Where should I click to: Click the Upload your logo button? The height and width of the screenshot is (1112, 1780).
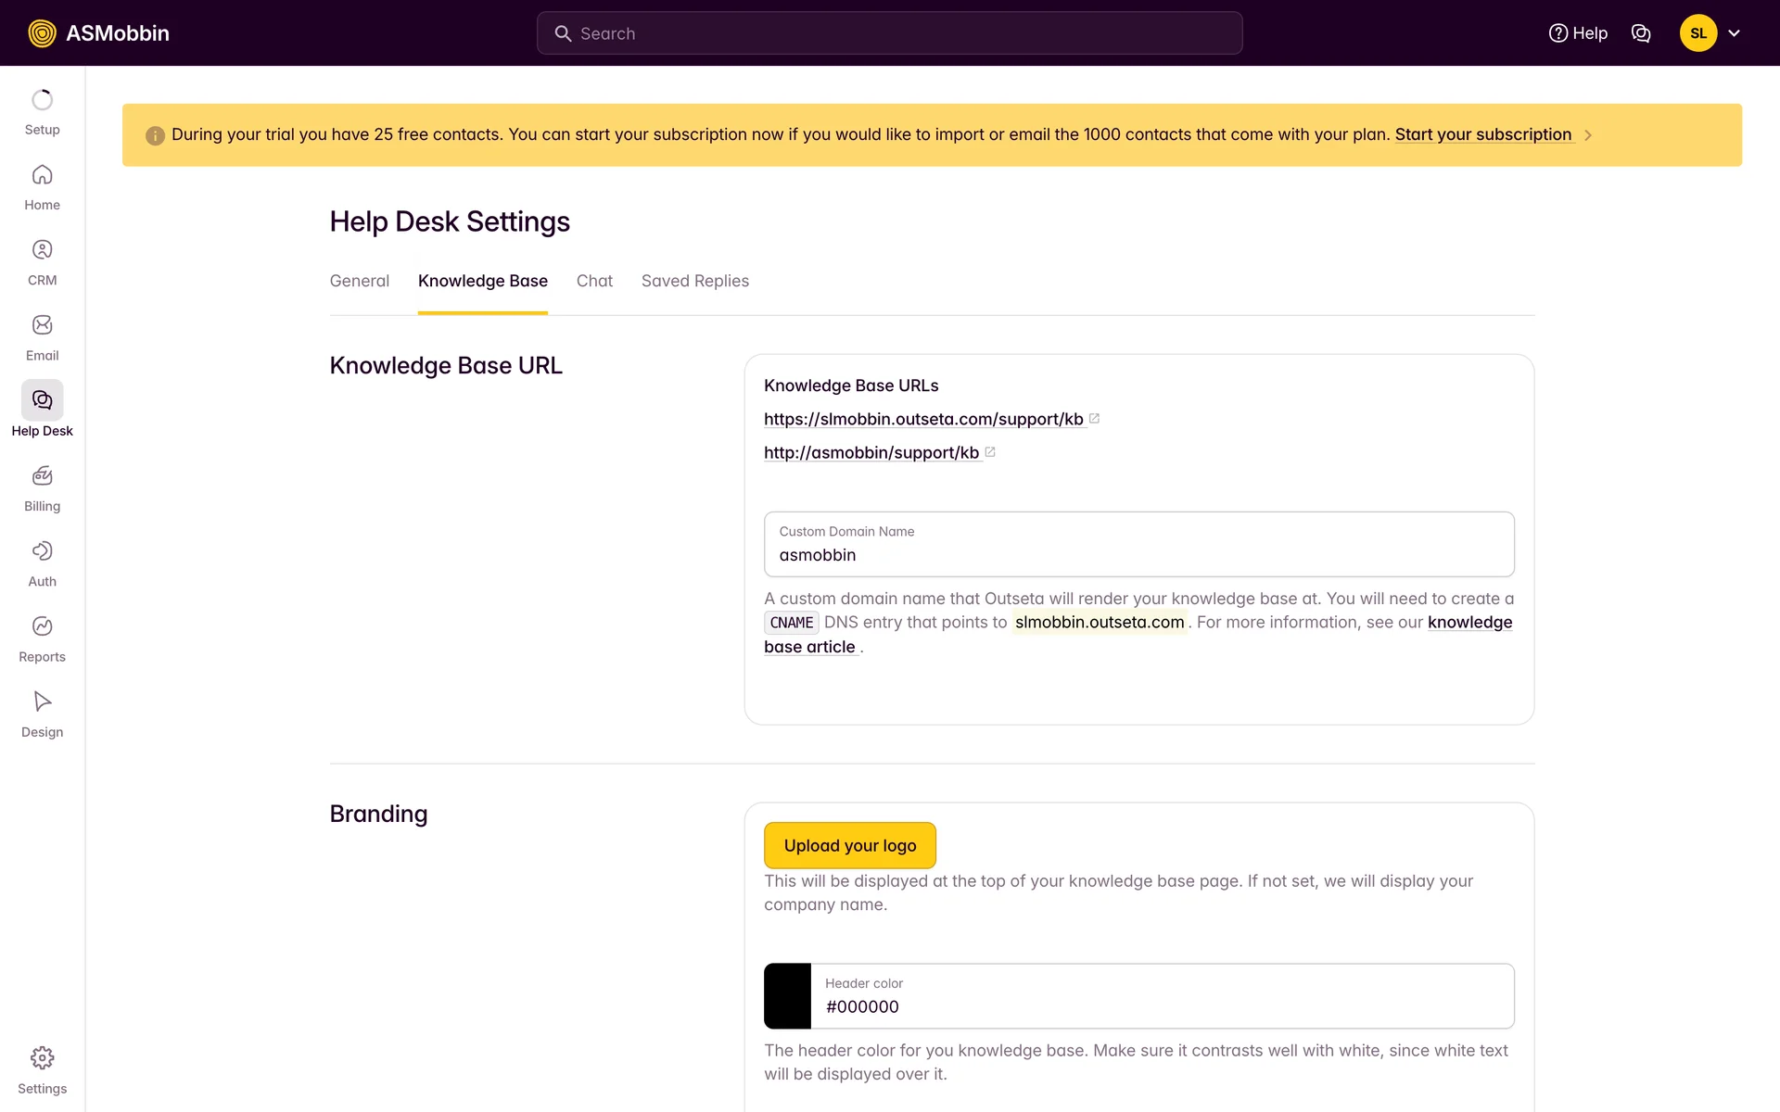point(849,845)
